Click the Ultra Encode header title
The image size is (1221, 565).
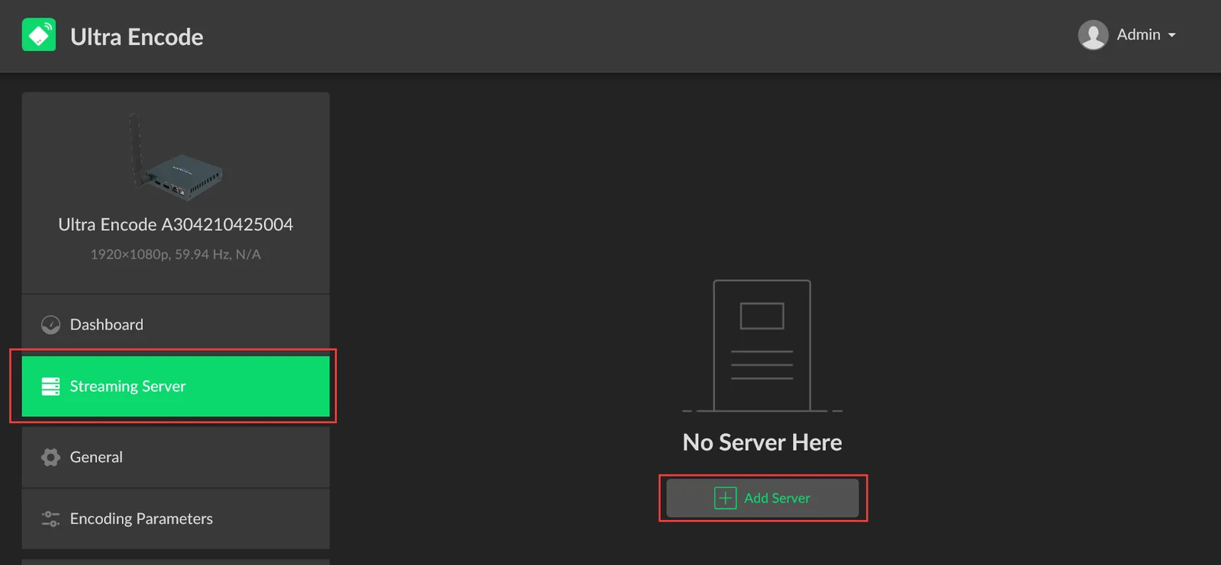pyautogui.click(x=137, y=37)
